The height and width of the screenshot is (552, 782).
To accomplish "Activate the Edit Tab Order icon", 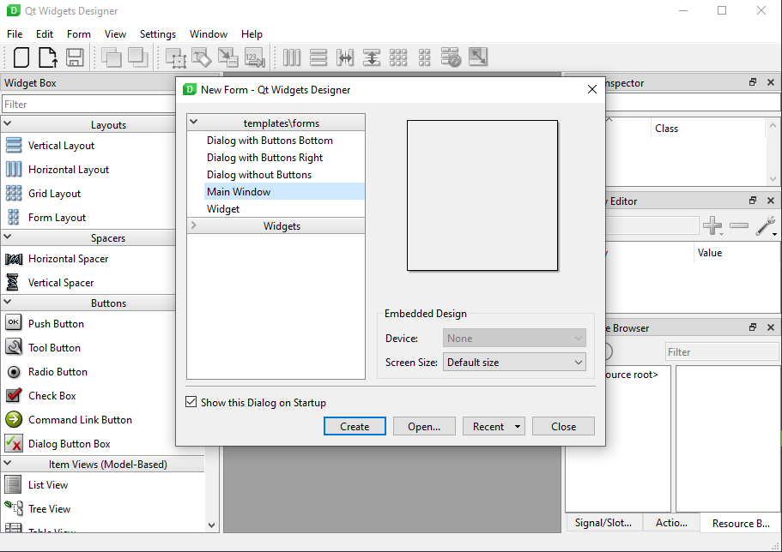I will coord(254,57).
